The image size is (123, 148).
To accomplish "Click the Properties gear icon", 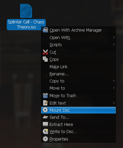I will [x=45, y=139].
